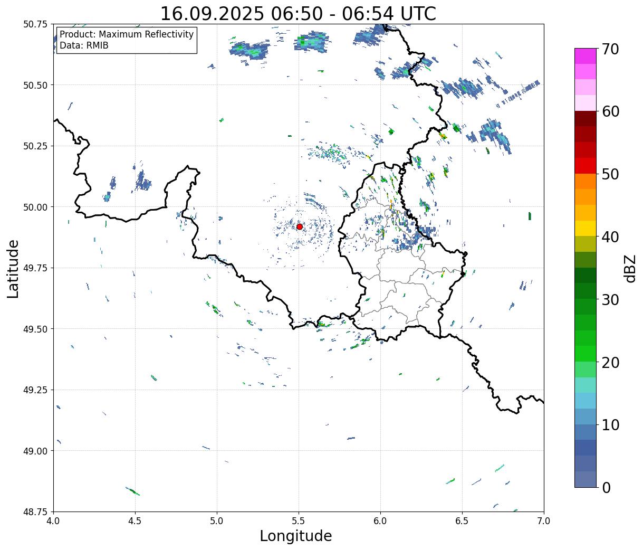
Task: Click the 7.0 longitude tick label
Action: click(x=544, y=521)
